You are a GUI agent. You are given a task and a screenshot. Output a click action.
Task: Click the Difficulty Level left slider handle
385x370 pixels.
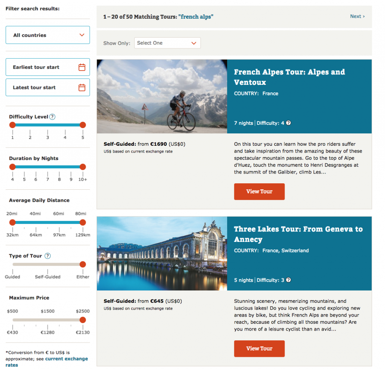pyautogui.click(x=12, y=125)
